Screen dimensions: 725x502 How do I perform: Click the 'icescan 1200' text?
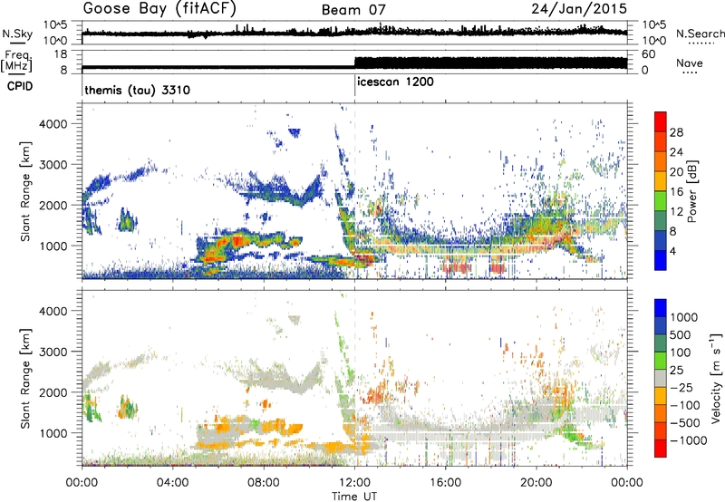coord(395,82)
